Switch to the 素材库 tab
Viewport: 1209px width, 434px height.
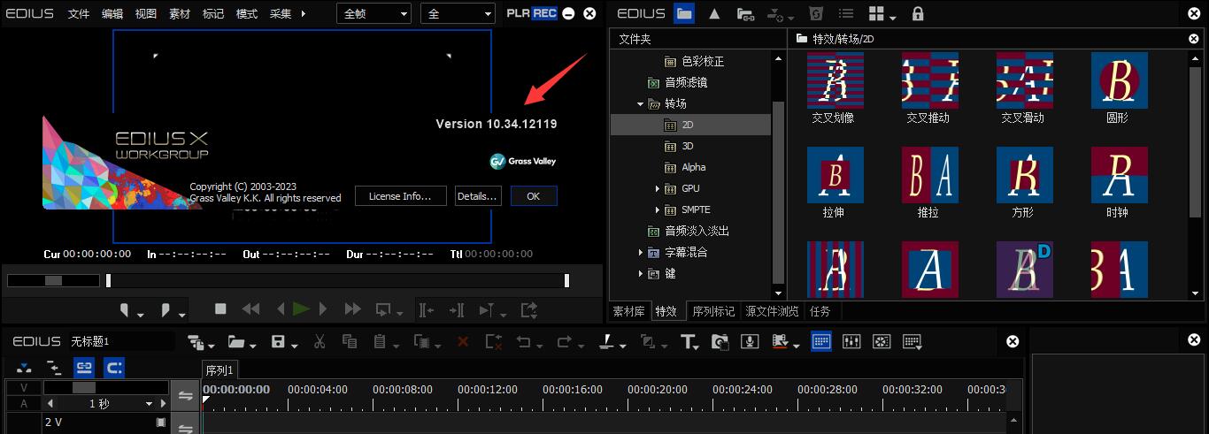point(629,311)
